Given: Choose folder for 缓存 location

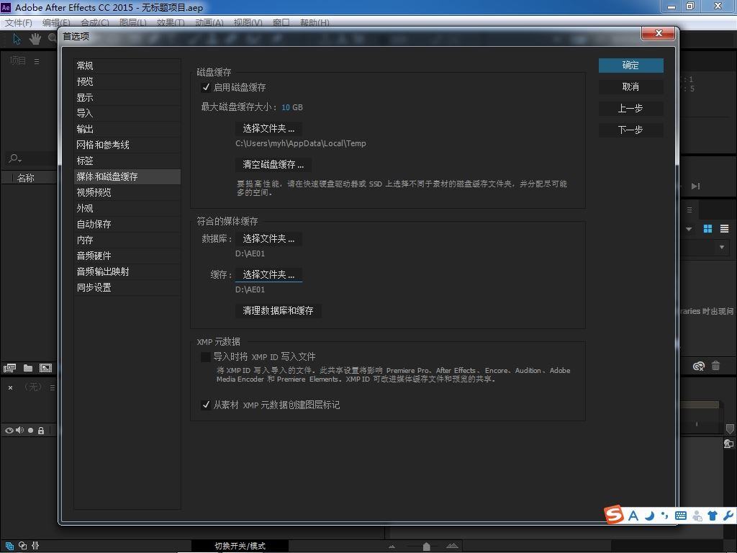Looking at the screenshot, I should coord(268,274).
